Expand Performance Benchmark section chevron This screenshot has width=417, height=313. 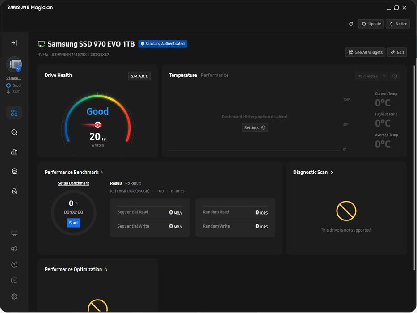[x=102, y=173]
